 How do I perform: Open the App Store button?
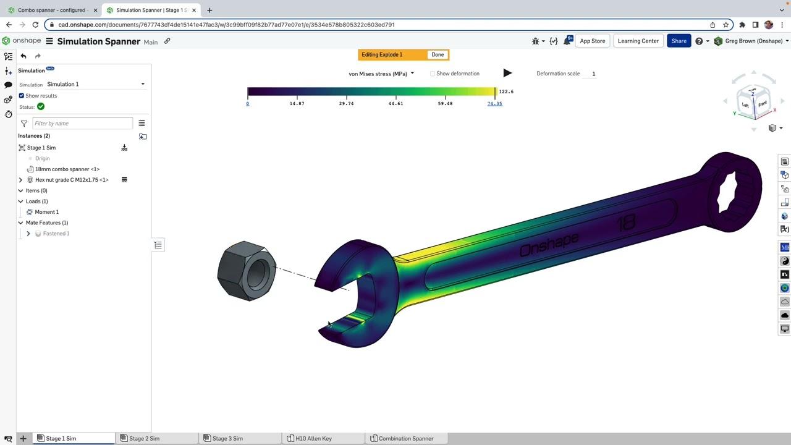[x=592, y=41]
